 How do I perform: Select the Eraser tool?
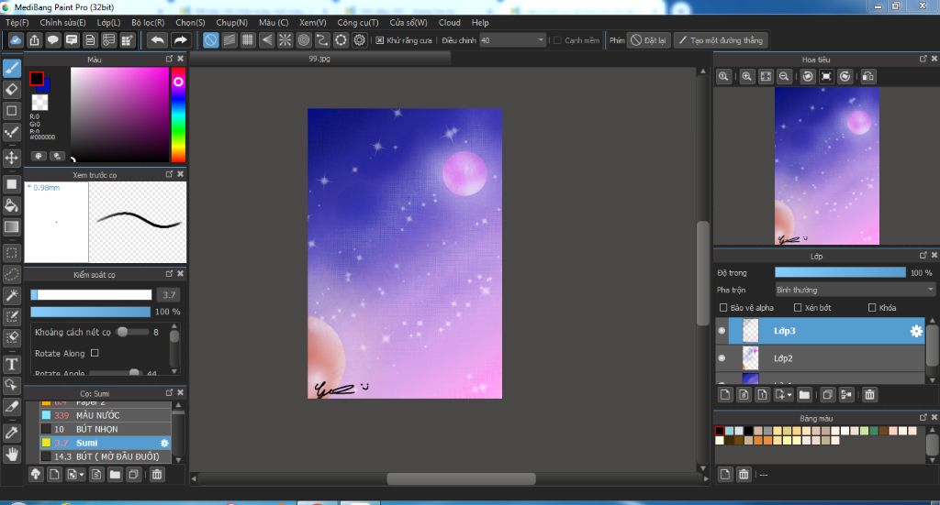point(11,90)
